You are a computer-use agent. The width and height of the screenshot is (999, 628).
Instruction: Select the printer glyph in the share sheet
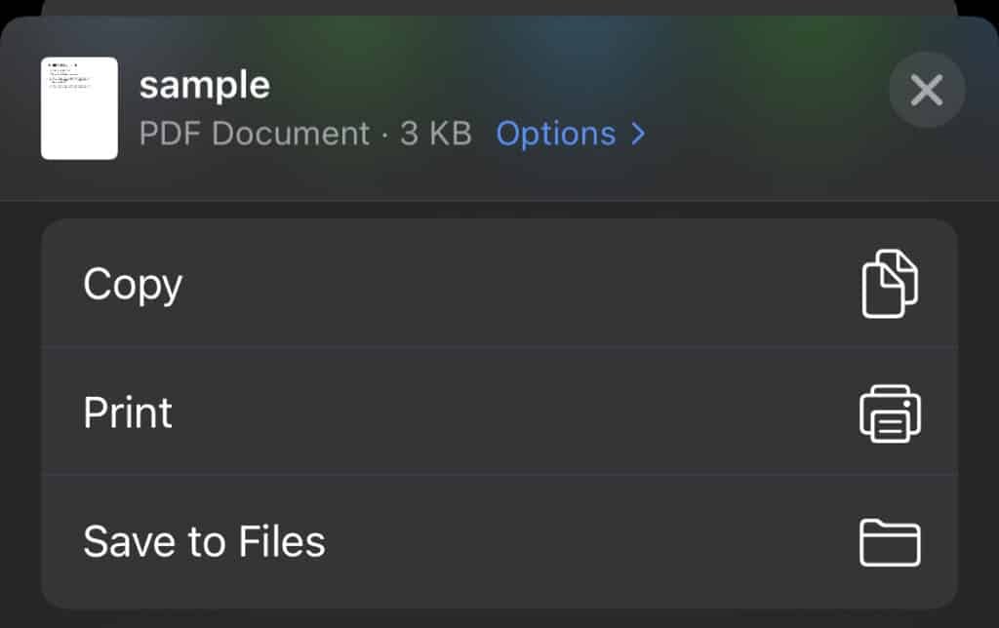coord(889,412)
